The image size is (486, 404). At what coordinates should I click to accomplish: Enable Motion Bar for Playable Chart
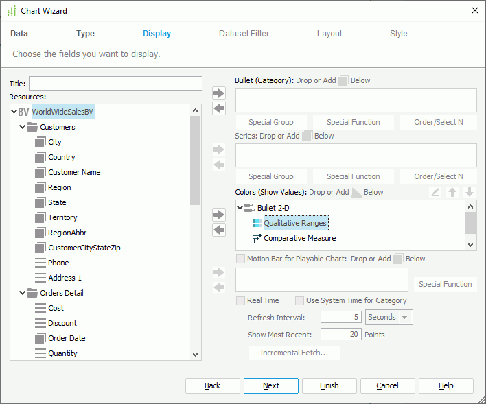tap(240, 259)
